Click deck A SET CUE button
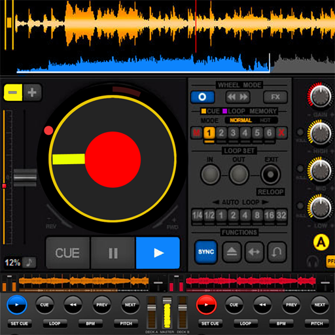Image resolution: width=335 pixels, height=335 pixels. click(20, 323)
